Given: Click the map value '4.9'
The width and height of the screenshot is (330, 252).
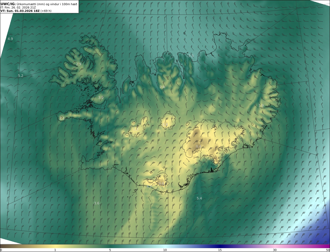Looking at the screenshot, I should point(10,39).
